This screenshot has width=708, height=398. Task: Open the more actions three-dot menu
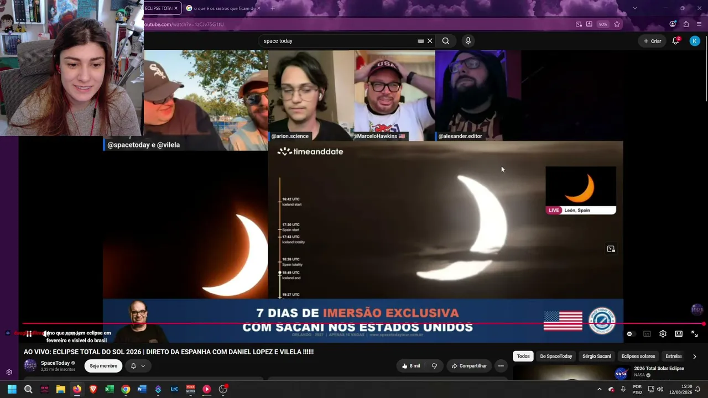point(501,366)
